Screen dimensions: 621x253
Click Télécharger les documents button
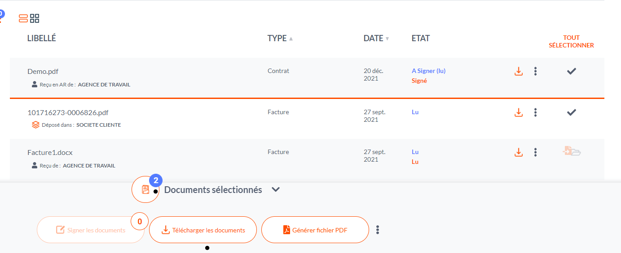(203, 230)
